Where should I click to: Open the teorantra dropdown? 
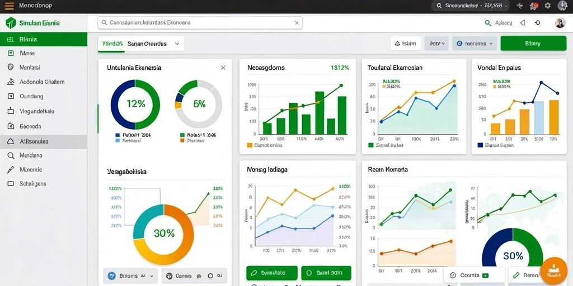(x=475, y=44)
